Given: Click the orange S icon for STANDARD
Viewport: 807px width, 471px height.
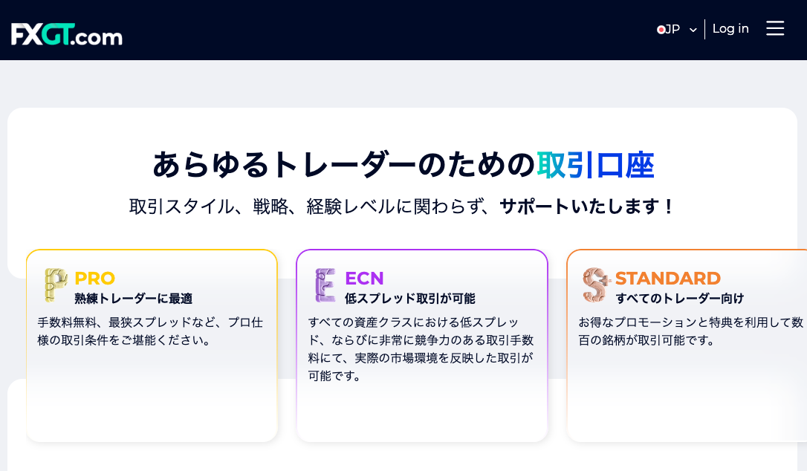Looking at the screenshot, I should (x=596, y=285).
